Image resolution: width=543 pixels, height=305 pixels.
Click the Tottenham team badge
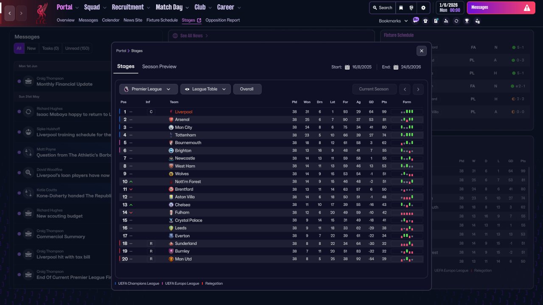pyautogui.click(x=171, y=135)
